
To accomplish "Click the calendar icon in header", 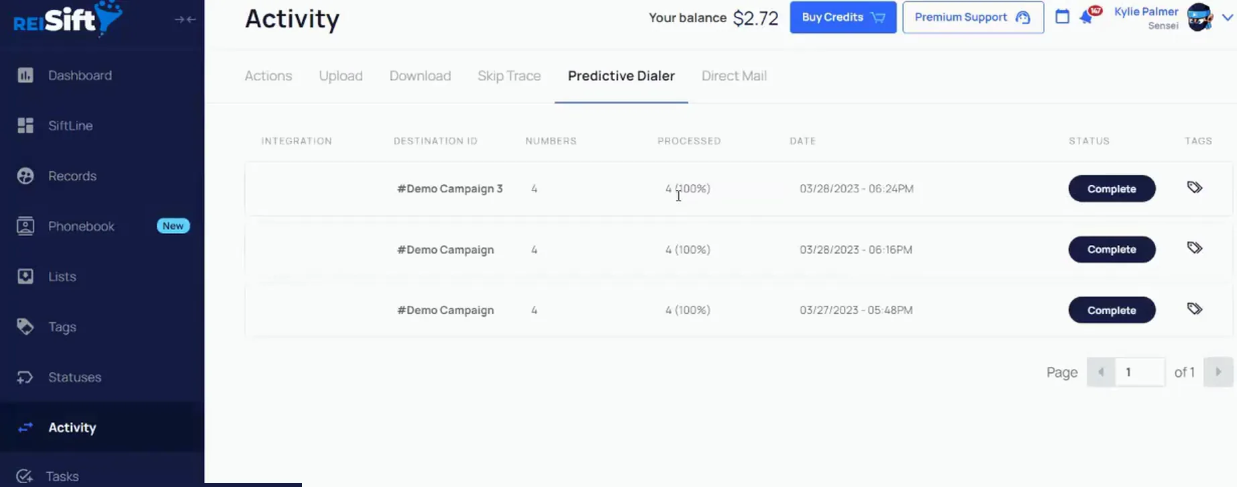I will tap(1062, 17).
